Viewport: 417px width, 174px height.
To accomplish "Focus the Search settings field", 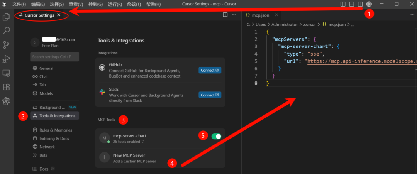I will click(54, 57).
